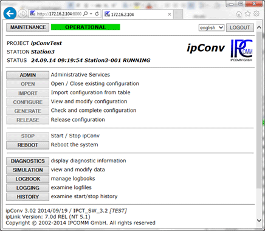Viewport: 265px width, 231px height.
Task: Click the vertical scrollbar thumb
Action: point(259,110)
